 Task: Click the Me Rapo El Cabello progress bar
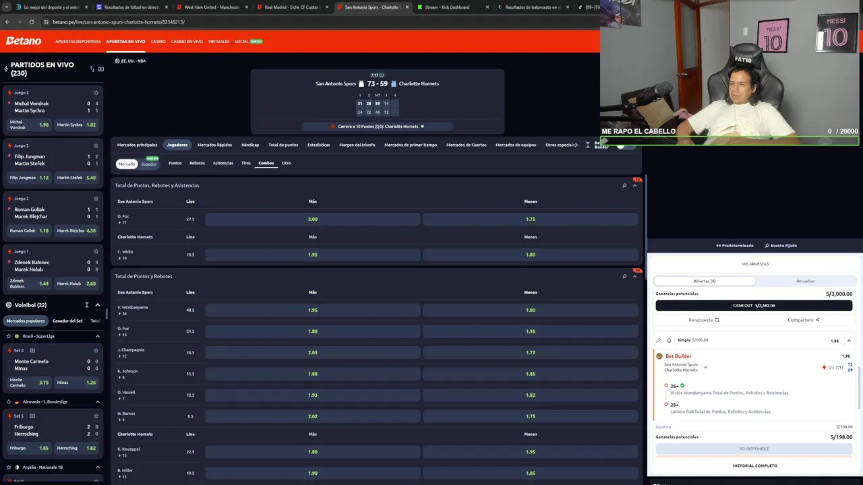730,141
